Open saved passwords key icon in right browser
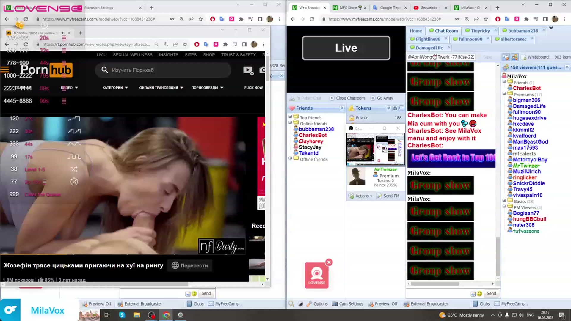Viewport: 571px width, 321px height. pos(457,19)
